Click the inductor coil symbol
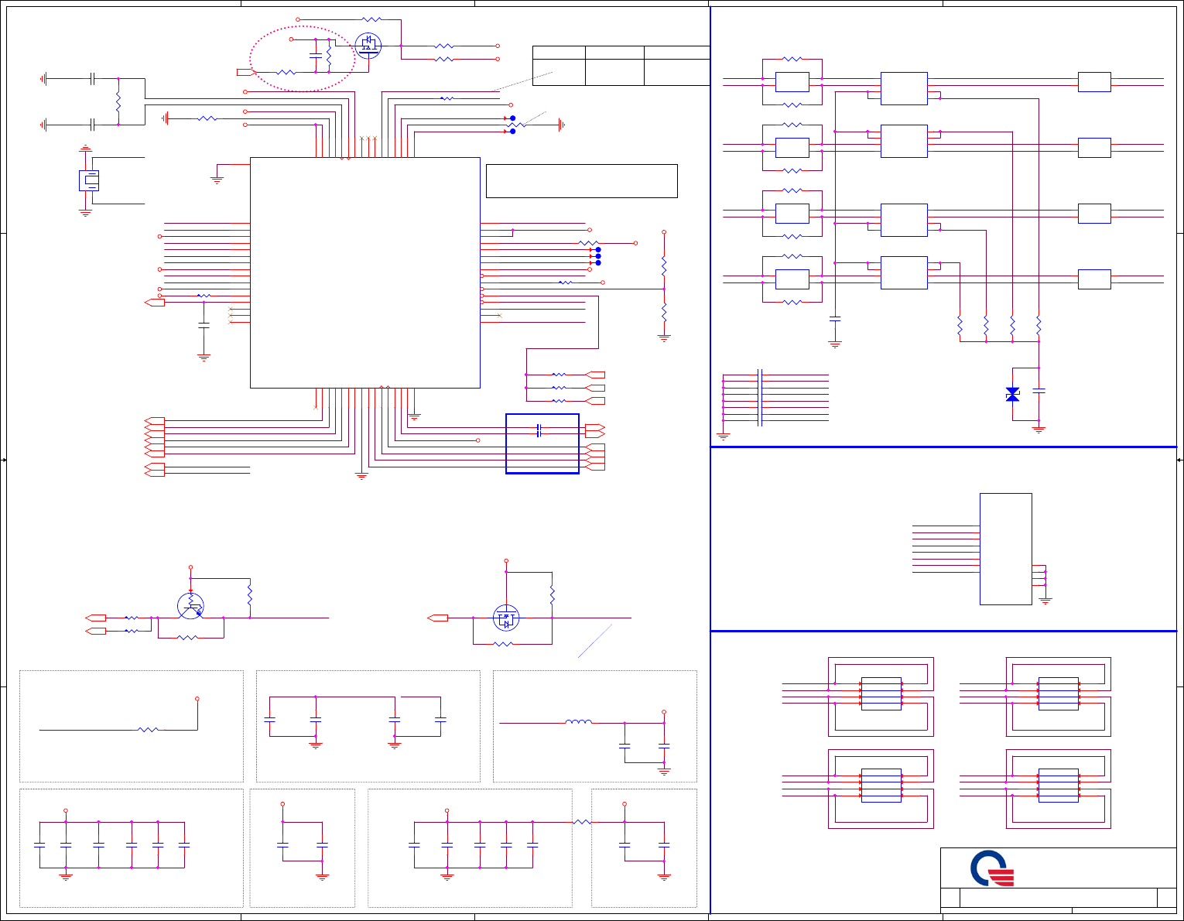The width and height of the screenshot is (1184, 921). pyautogui.click(x=579, y=722)
